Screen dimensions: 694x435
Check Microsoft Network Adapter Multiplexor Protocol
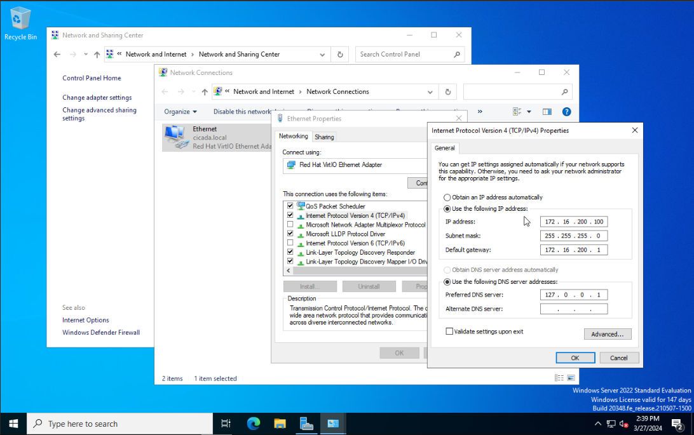click(x=290, y=224)
